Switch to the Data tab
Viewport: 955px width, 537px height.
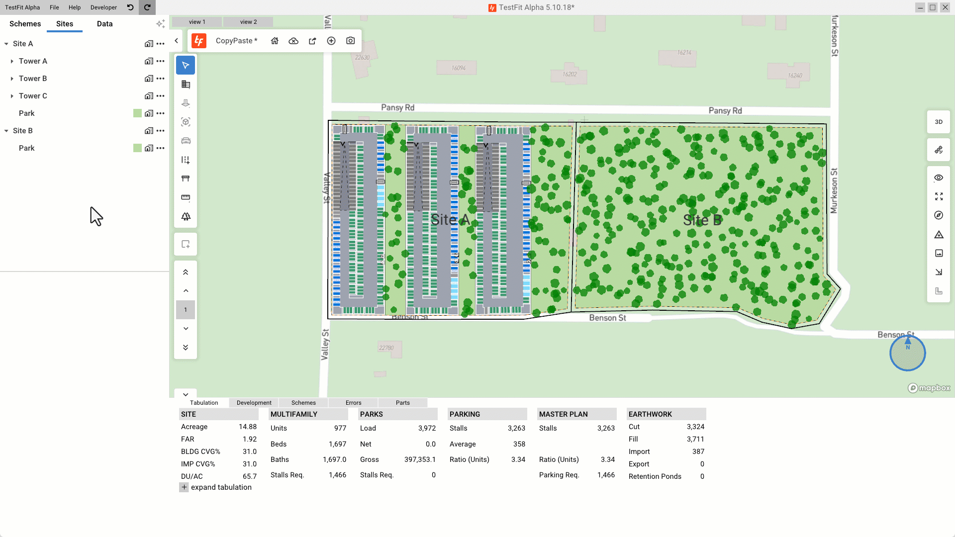pyautogui.click(x=104, y=24)
